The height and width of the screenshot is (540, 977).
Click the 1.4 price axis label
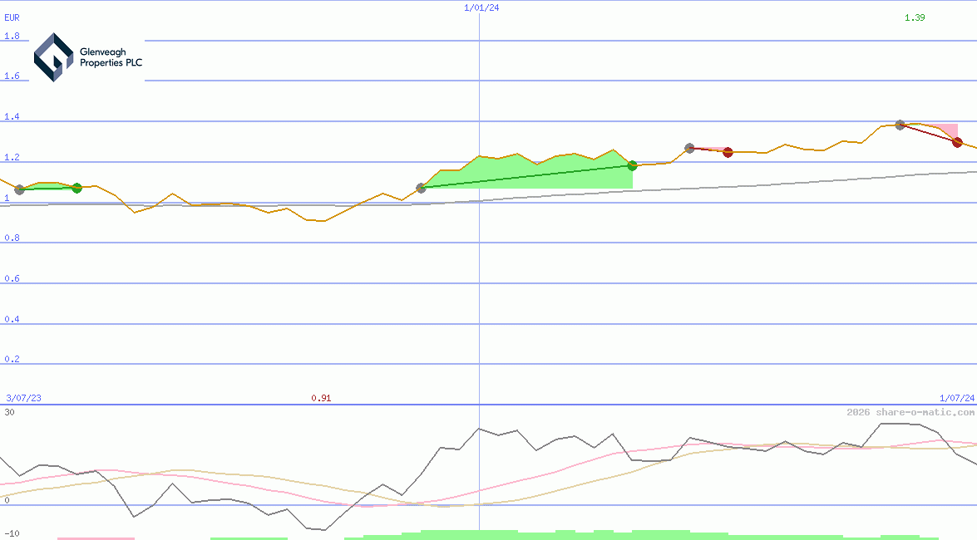pyautogui.click(x=12, y=116)
